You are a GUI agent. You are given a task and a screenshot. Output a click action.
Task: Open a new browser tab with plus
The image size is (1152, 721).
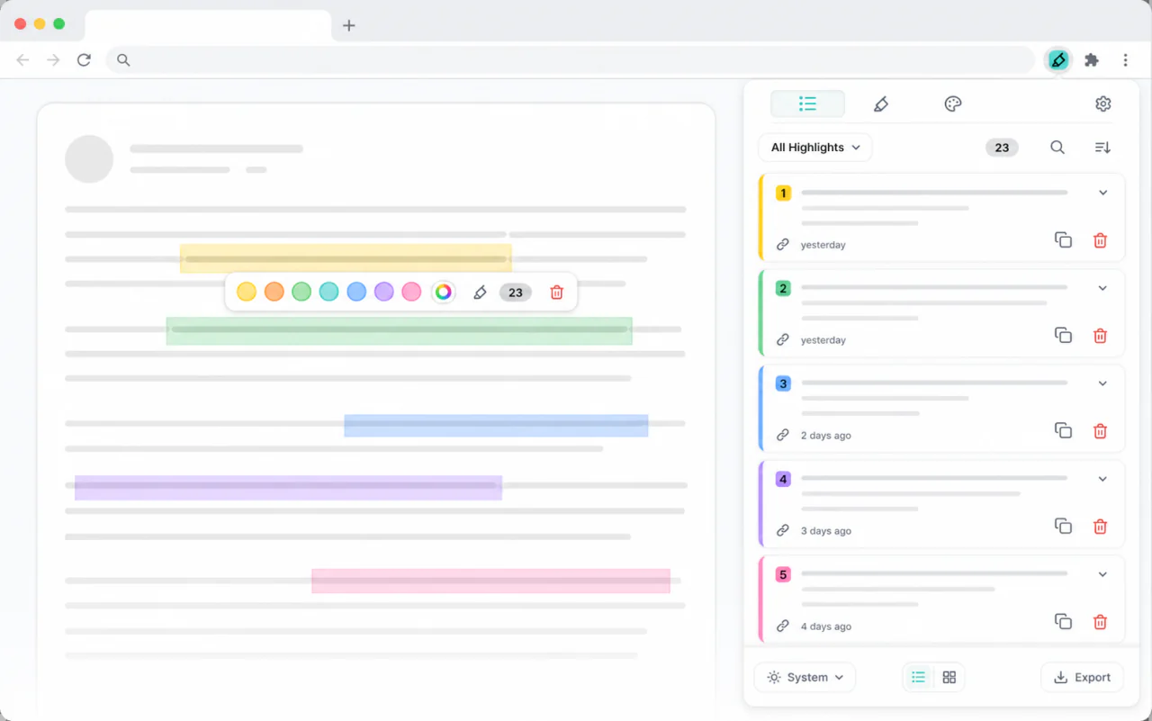click(x=349, y=25)
